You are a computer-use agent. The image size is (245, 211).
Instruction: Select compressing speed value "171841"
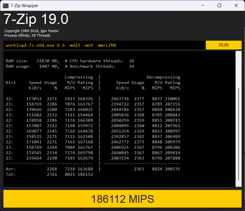(34, 142)
